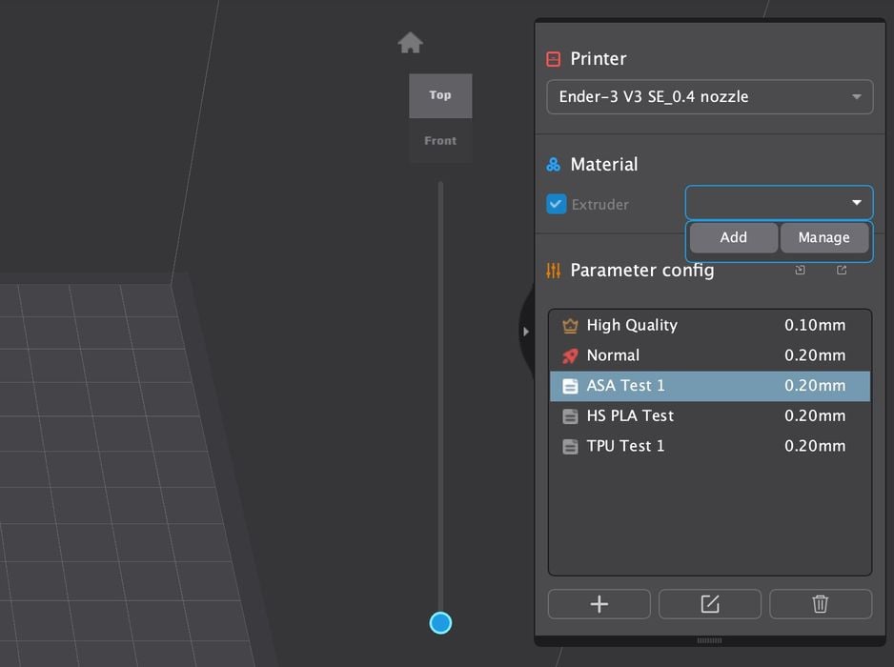Viewport: 894px width, 667px height.
Task: Click the Add material button
Action: click(x=733, y=238)
